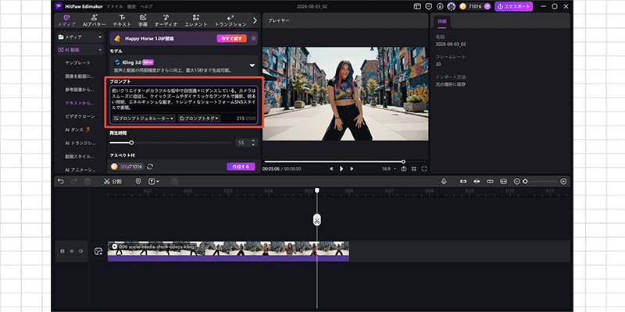Select AI アニメーシ... in the sidebar
The image size is (625, 312).
(x=80, y=169)
